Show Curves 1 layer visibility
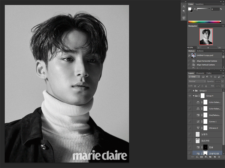The image size is (225, 168). 190,121
